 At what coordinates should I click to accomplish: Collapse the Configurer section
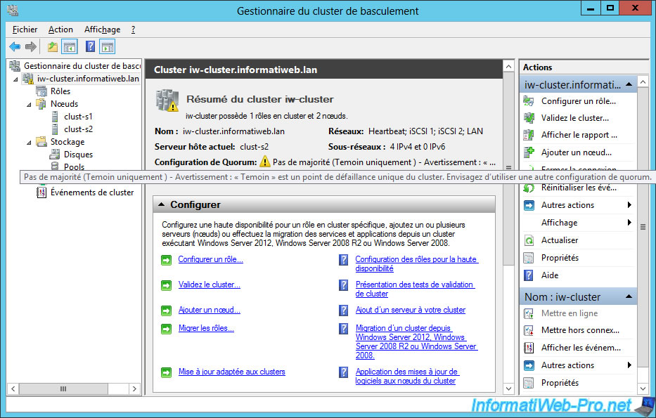click(161, 205)
